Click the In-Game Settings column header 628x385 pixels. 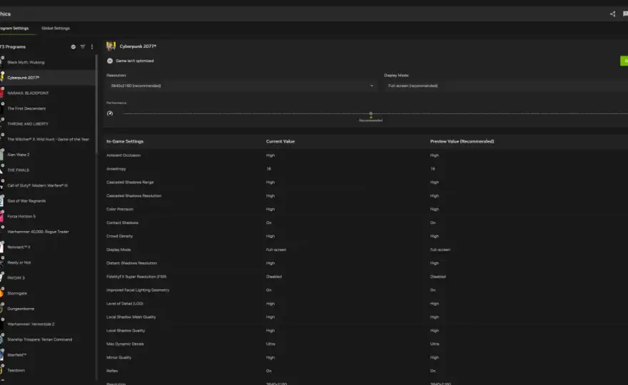tap(125, 142)
